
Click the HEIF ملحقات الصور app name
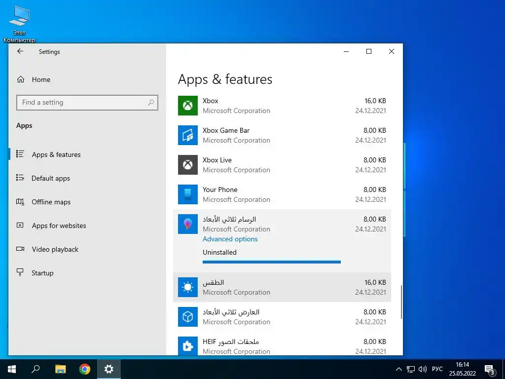tap(231, 341)
